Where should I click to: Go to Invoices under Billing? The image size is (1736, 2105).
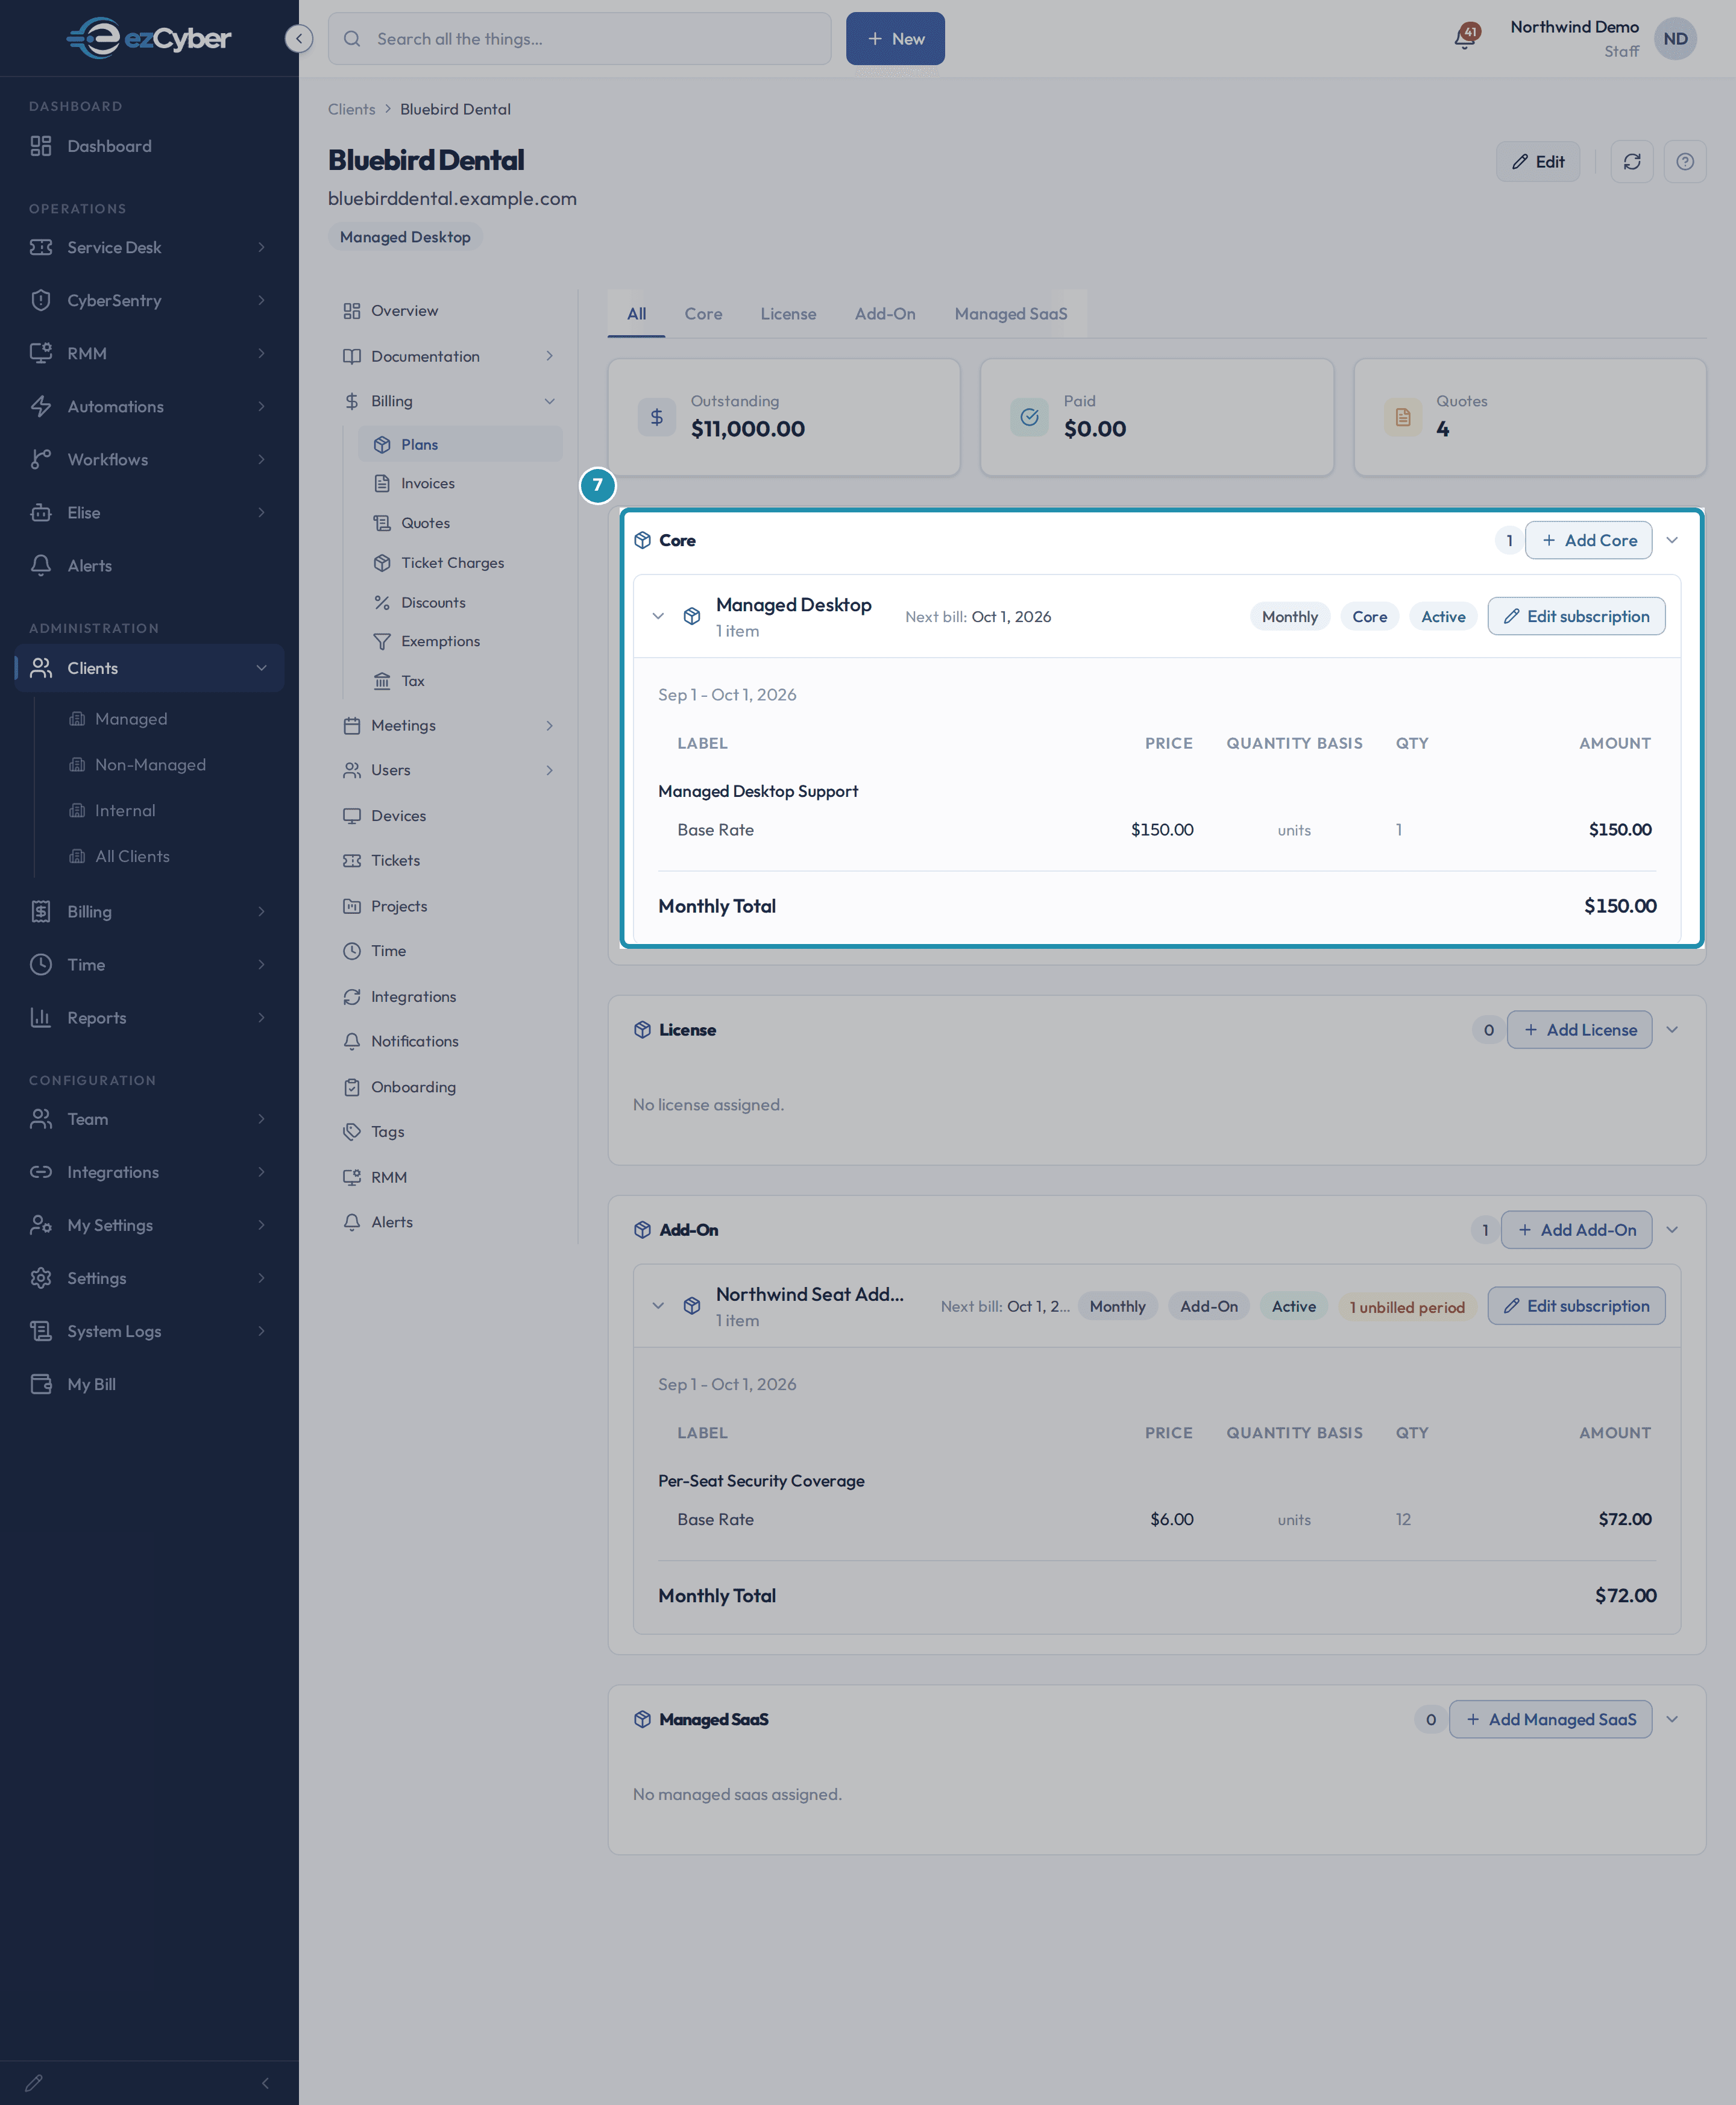pos(460,483)
